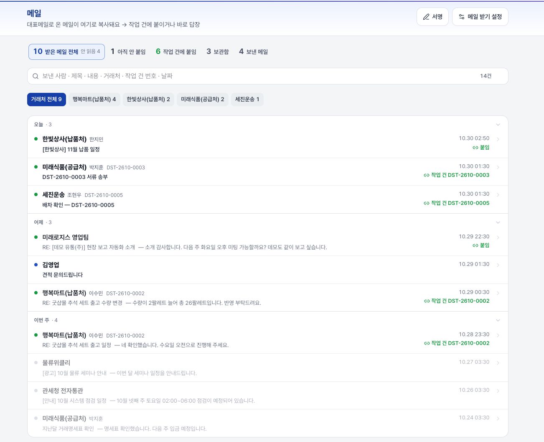Collapse the 이번 주 mail group

(498, 320)
